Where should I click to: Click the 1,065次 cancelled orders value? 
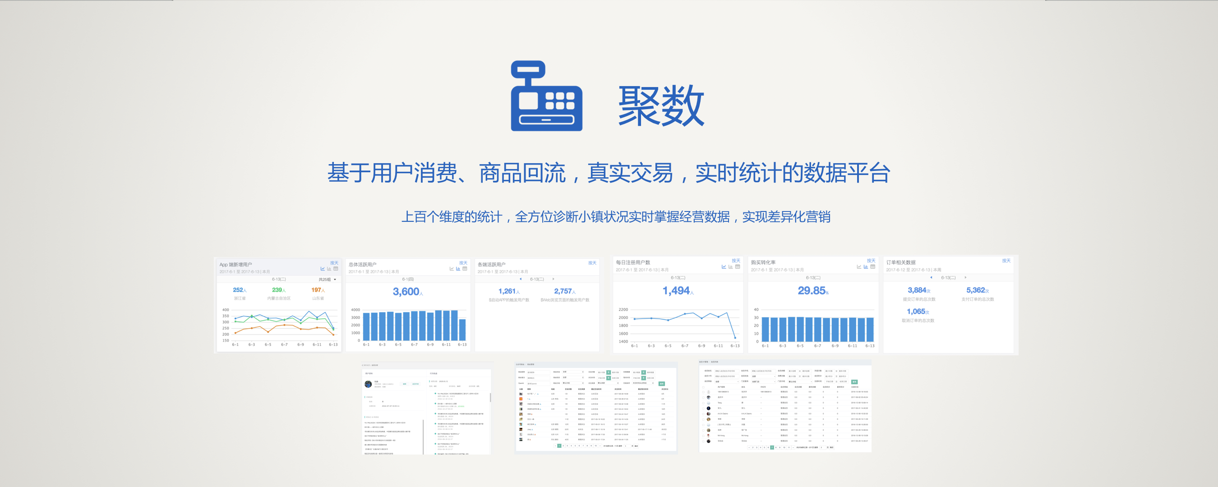pyautogui.click(x=918, y=312)
